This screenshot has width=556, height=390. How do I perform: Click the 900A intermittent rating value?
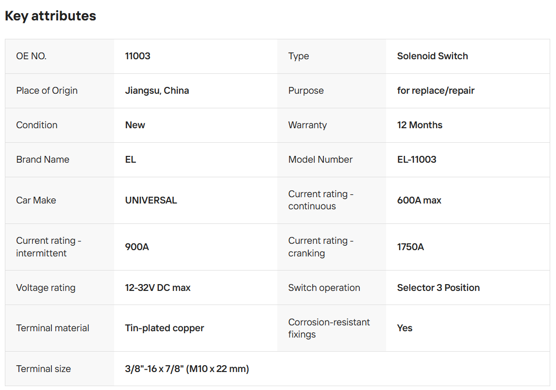pos(137,247)
